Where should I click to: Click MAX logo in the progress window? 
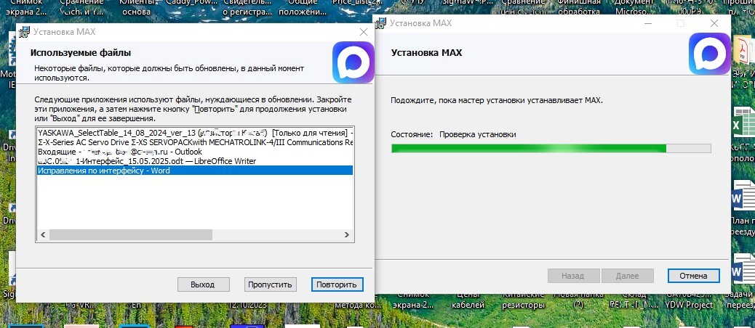click(x=710, y=53)
